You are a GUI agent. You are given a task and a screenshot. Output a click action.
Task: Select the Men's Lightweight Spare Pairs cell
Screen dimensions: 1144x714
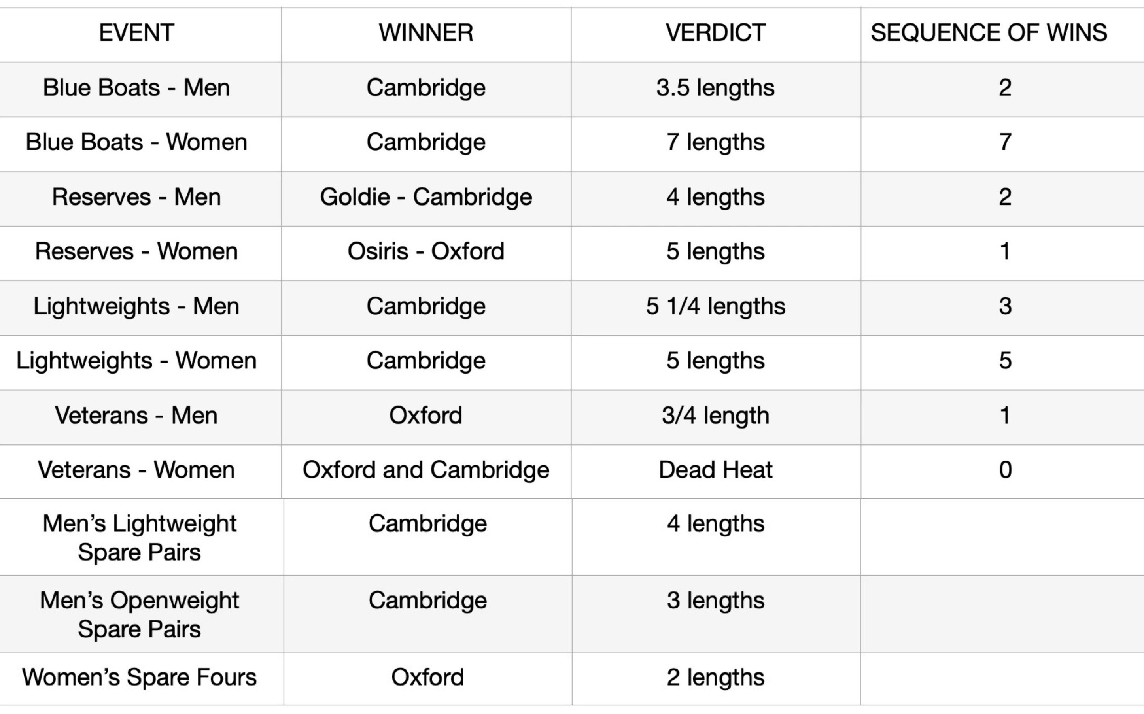pos(139,537)
